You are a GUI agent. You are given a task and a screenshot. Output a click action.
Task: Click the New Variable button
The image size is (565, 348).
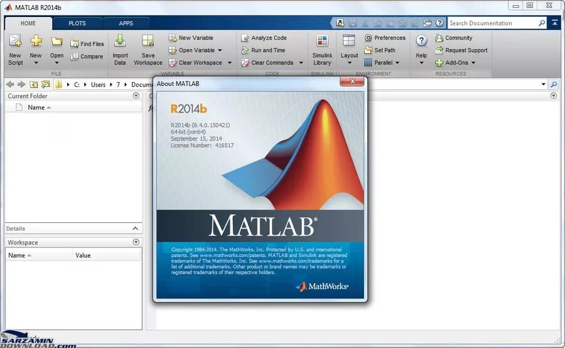191,38
